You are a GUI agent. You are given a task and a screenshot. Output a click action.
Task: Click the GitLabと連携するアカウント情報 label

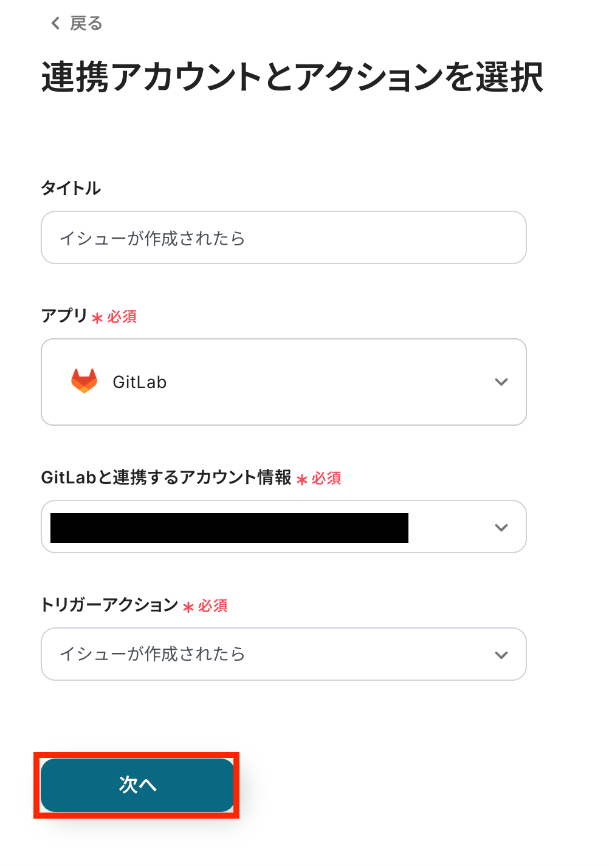pos(166,477)
